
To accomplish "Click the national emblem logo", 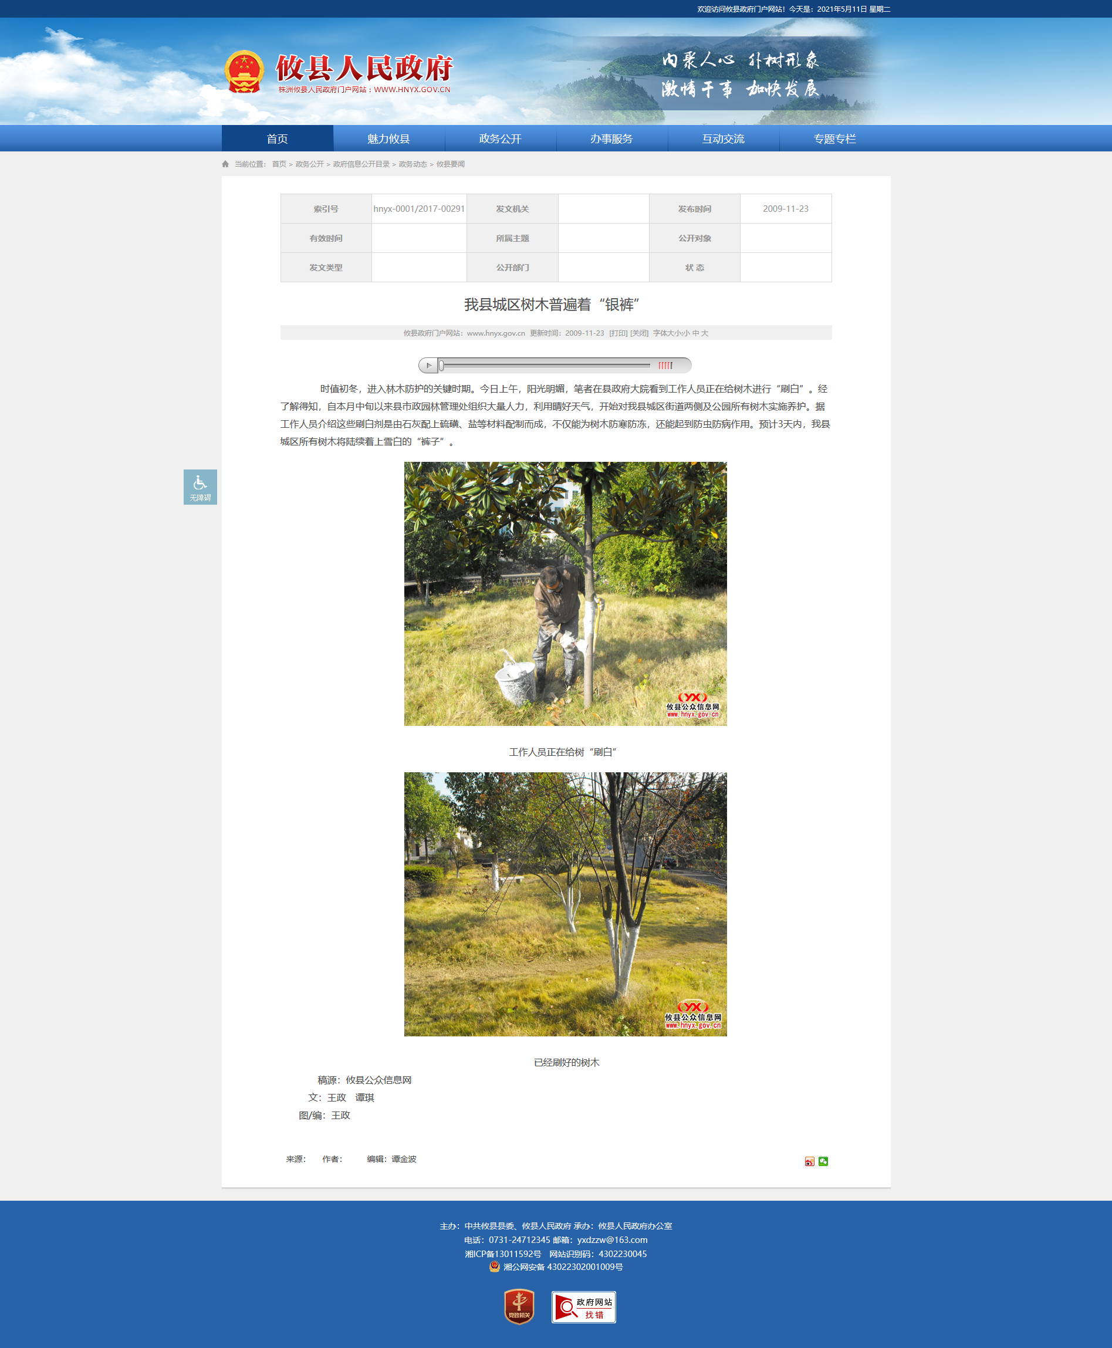I will [244, 71].
